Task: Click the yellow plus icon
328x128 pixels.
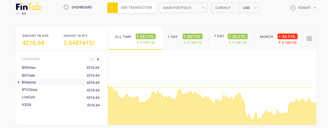Action: tap(112, 8)
